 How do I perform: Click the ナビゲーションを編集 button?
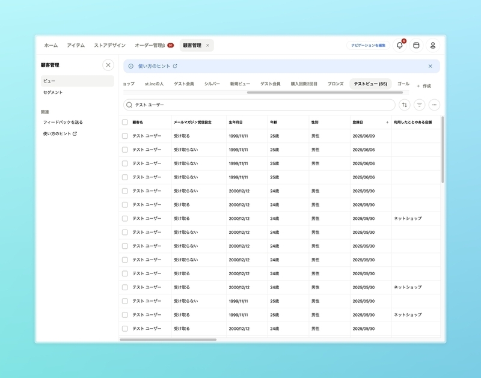(x=368, y=46)
